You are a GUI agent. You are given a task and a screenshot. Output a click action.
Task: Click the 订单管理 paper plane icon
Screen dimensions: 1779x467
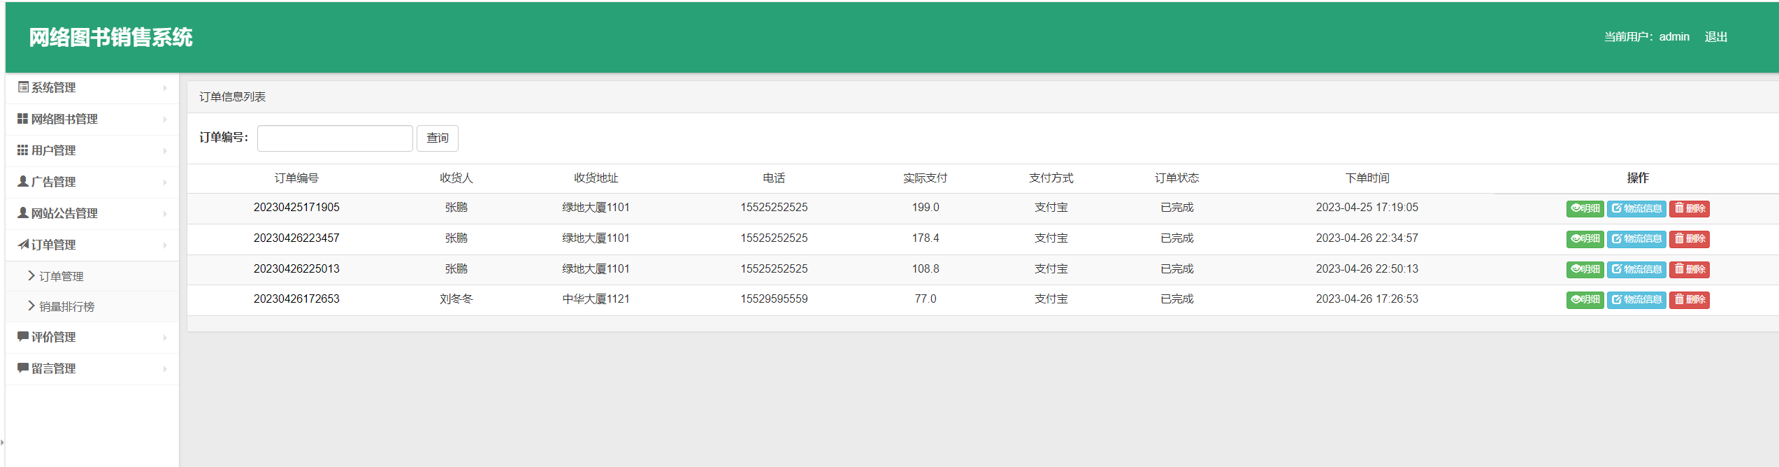pos(23,245)
